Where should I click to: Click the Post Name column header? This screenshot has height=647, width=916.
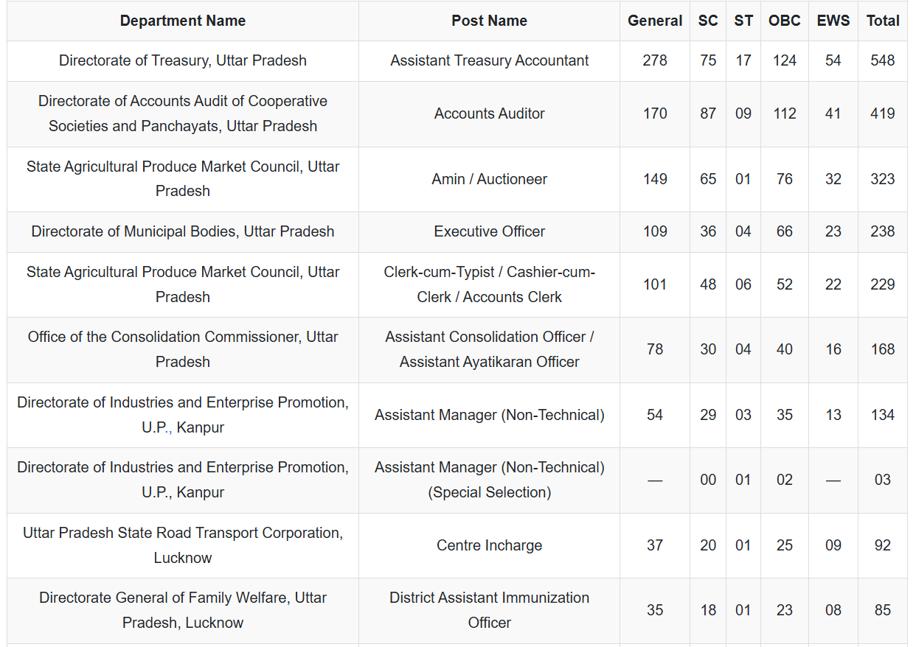click(x=489, y=21)
